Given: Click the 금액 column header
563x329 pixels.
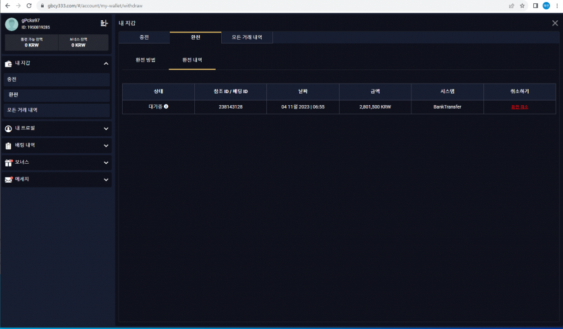Looking at the screenshot, I should 375,92.
